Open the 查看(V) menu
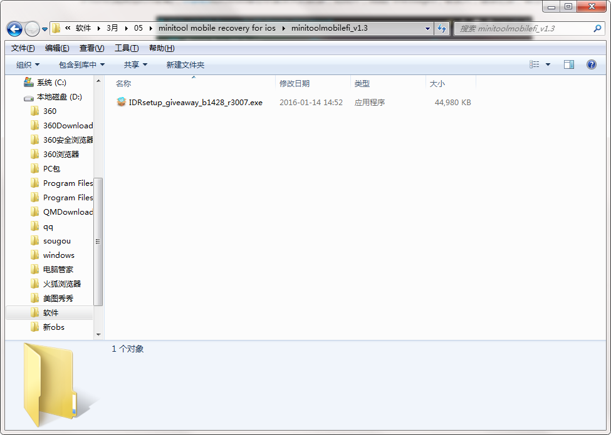Screen dimensions: 611x435 click(x=91, y=48)
